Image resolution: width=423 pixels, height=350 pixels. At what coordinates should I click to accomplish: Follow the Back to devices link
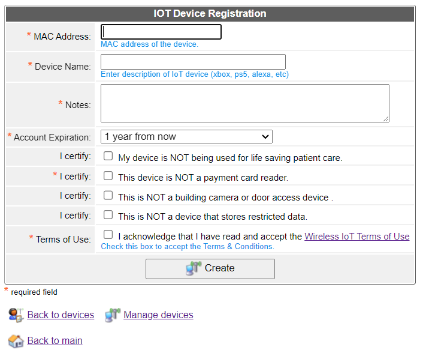(61, 315)
